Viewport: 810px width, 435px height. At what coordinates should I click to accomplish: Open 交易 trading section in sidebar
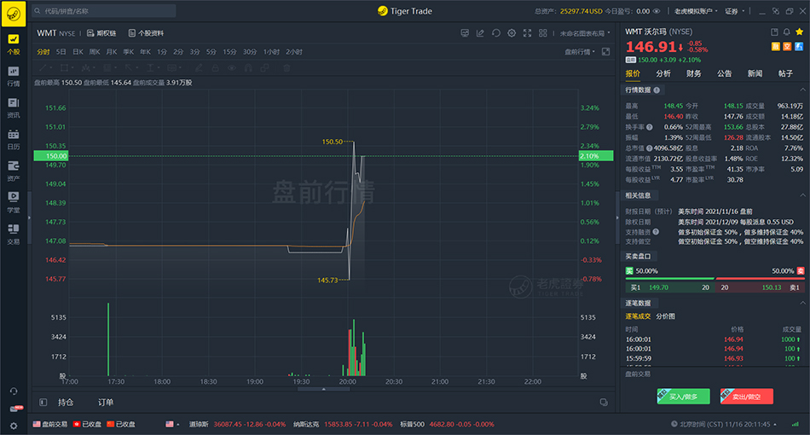click(14, 234)
